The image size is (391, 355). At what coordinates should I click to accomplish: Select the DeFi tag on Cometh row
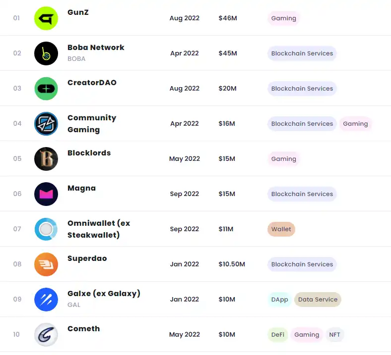[x=278, y=335]
